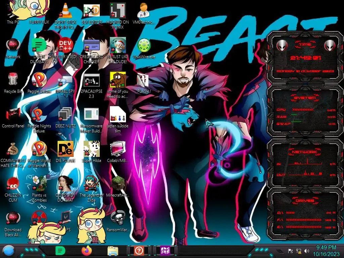344x258 pixels.
Task: Click the network IN graph
Action: (305, 162)
